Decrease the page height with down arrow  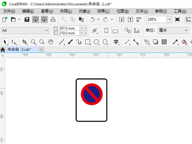click(82, 33)
